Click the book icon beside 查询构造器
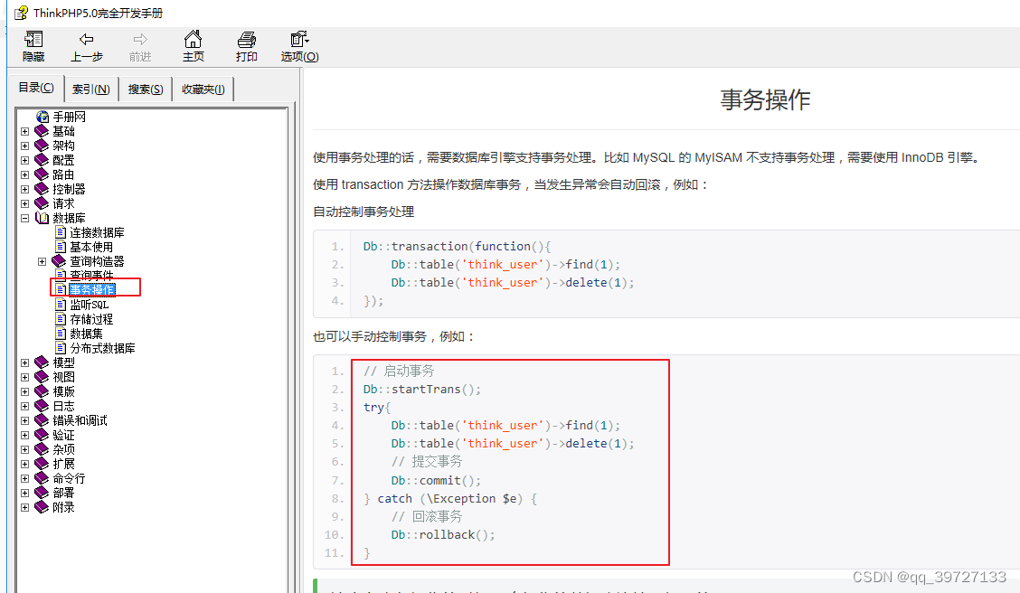 pyautogui.click(x=59, y=261)
